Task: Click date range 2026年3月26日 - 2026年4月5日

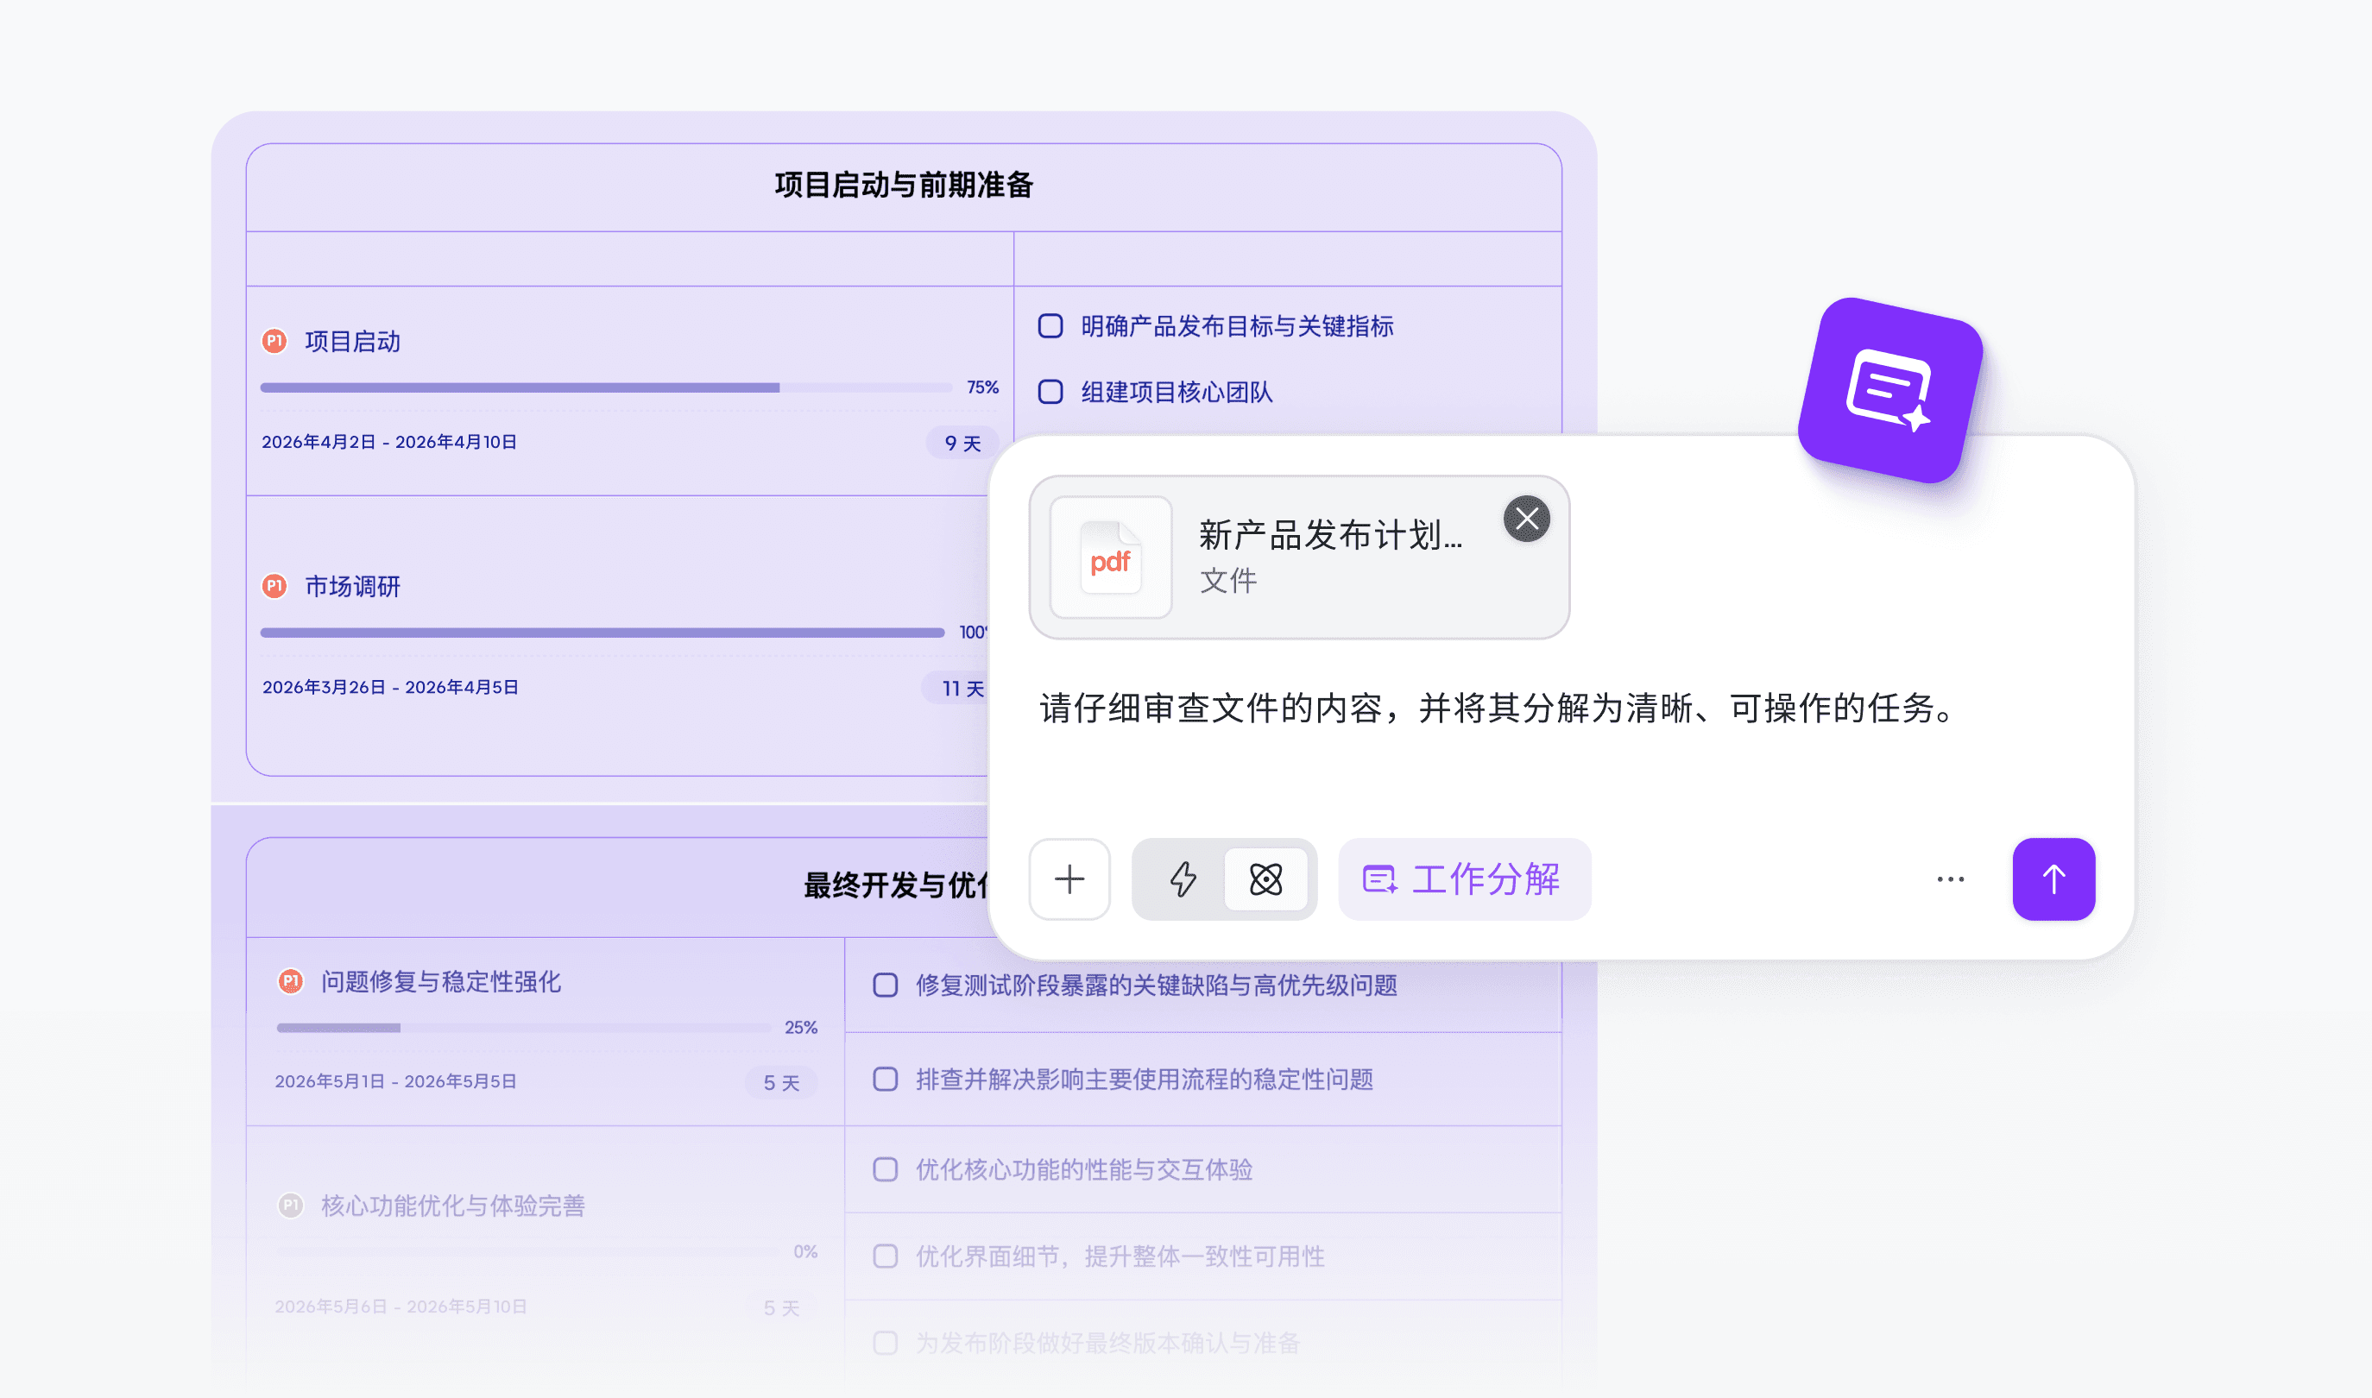Action: point(390,687)
